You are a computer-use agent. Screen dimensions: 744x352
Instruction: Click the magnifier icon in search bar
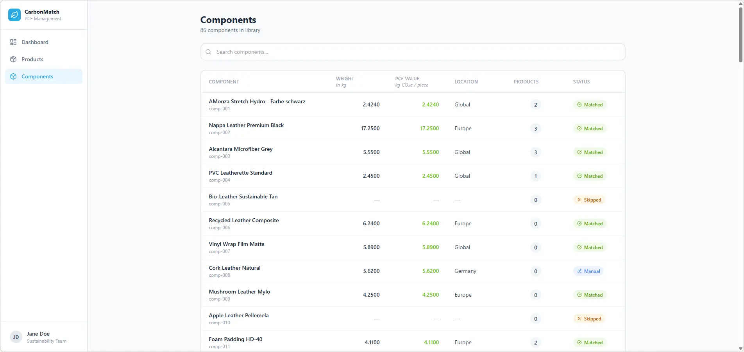tap(208, 52)
